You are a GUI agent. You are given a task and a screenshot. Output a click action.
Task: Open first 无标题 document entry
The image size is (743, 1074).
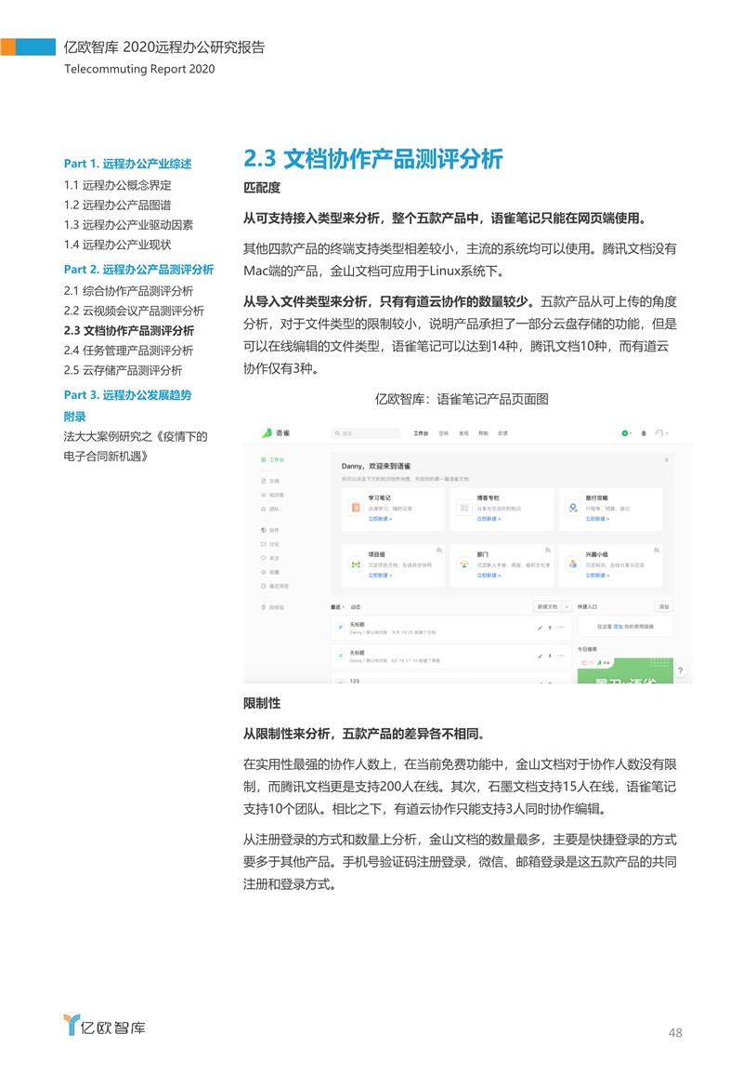point(451,628)
